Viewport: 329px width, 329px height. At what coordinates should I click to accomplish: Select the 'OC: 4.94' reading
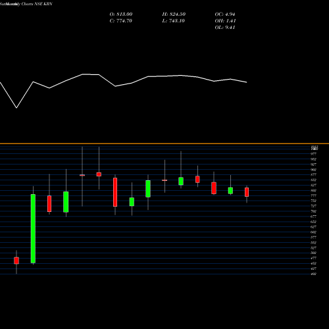click(x=225, y=14)
